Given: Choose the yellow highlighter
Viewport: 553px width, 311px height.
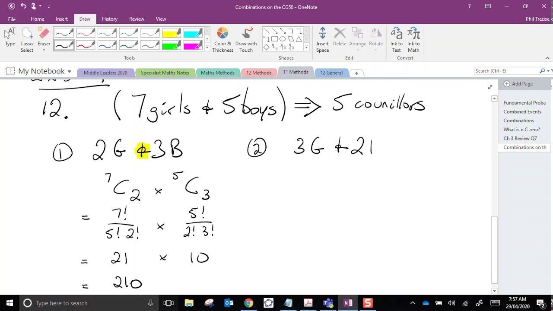Looking at the screenshot, I should 172,34.
